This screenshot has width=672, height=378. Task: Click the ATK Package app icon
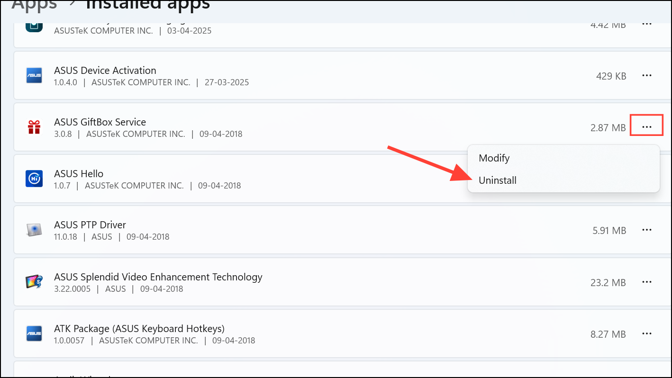point(34,333)
